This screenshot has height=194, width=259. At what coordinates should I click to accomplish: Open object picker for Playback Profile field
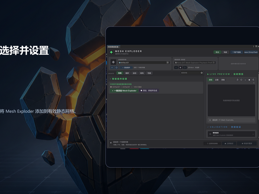click(x=214, y=62)
